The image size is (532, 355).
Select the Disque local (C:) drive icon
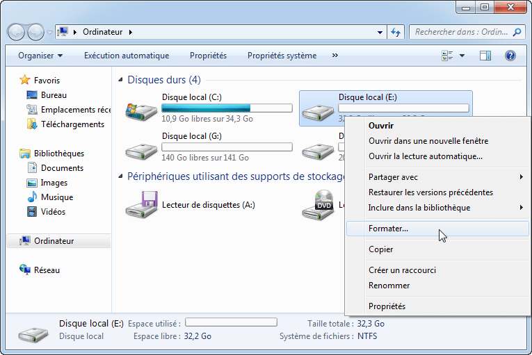pos(141,111)
